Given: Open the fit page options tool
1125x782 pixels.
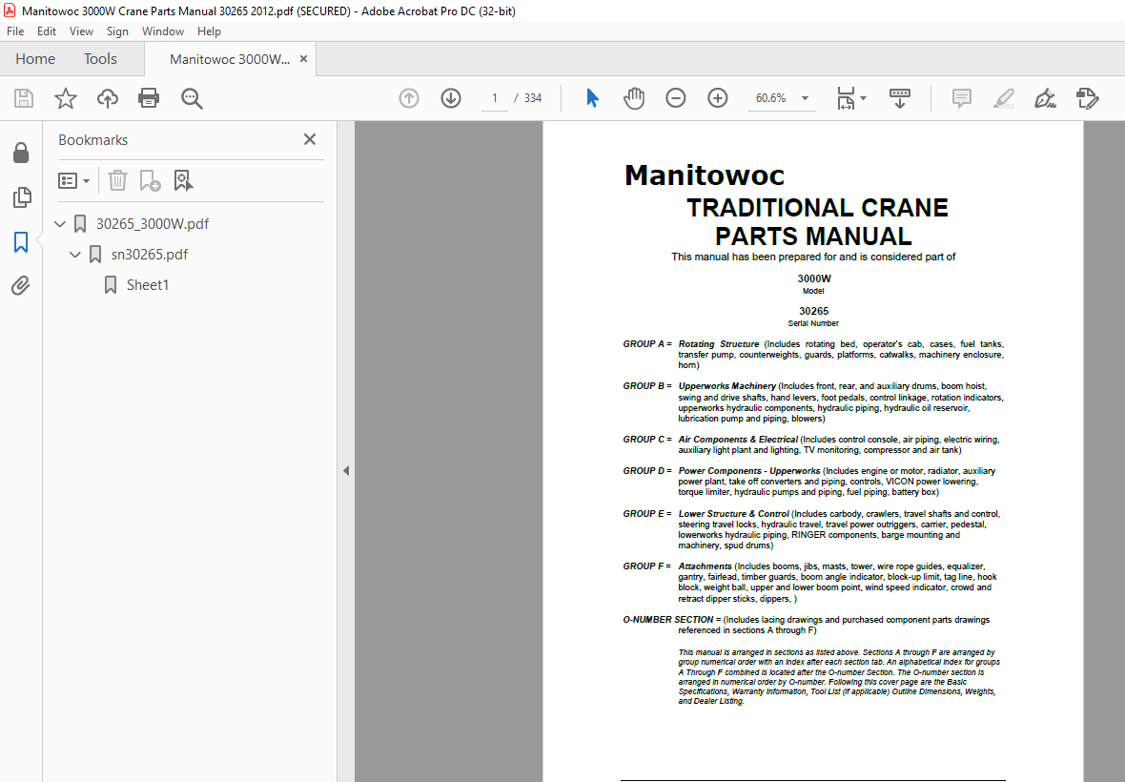Looking at the screenshot, I should point(846,98).
